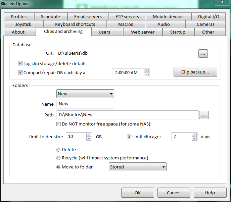The image size is (231, 202).
Task: Select the Mobile devices tab
Action: pyautogui.click(x=169, y=16)
